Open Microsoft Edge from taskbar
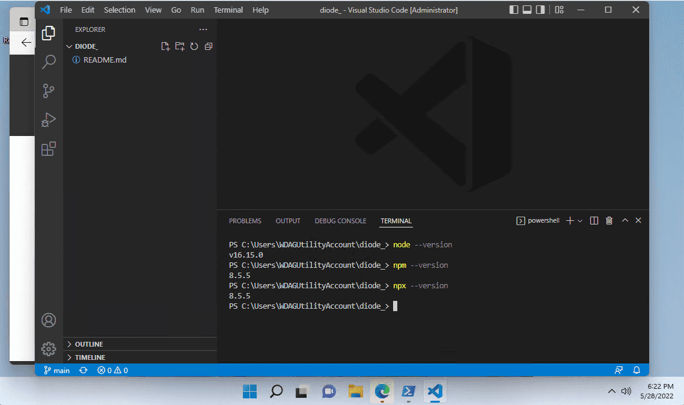The height and width of the screenshot is (405, 684). [x=382, y=391]
